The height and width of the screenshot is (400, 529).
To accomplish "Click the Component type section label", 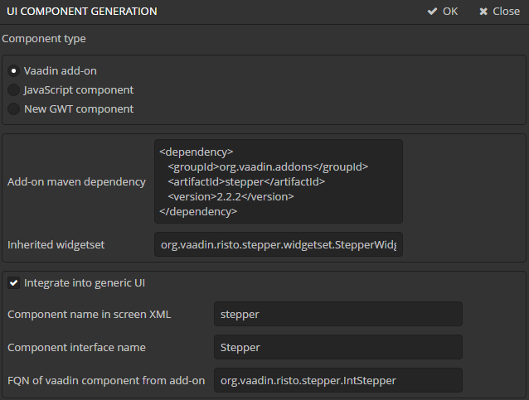I will [44, 38].
